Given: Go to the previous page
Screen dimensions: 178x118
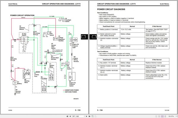Looking at the screenshot, I should pos(70,116).
